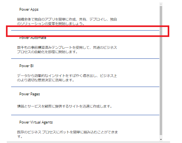Click the scrollbar track below the thumb

tap(161, 136)
